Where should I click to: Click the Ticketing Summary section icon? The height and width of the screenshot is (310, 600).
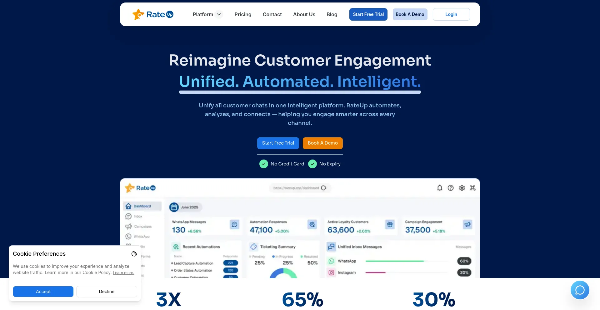253,247
